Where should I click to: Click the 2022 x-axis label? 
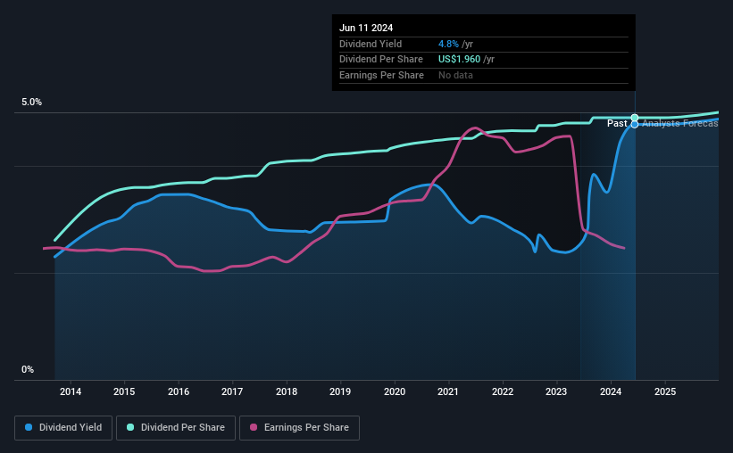(503, 391)
